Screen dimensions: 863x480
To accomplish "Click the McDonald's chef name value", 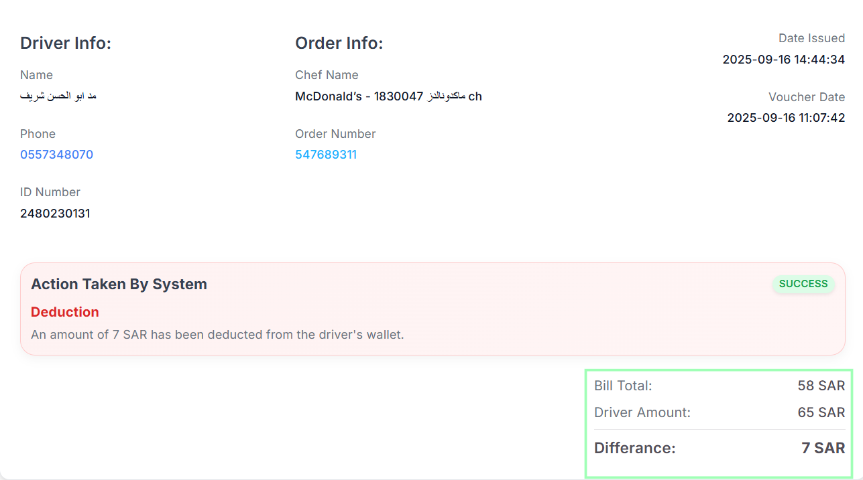I will pyautogui.click(x=388, y=96).
